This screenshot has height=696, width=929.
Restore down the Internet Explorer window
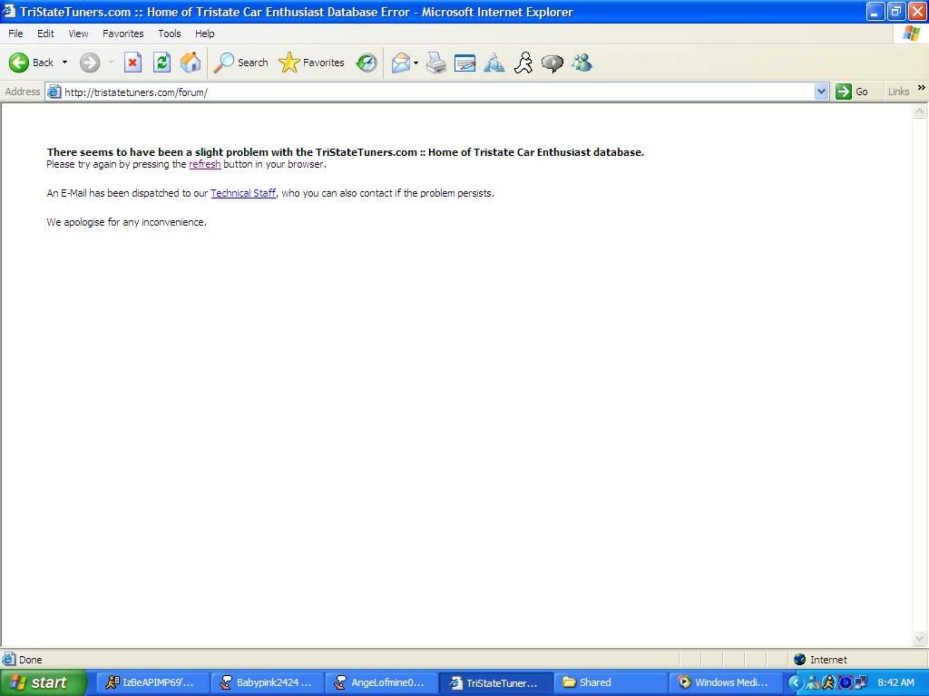(895, 11)
